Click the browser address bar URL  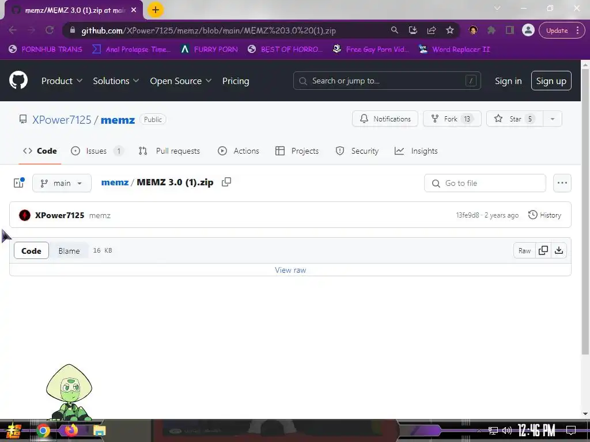point(209,31)
